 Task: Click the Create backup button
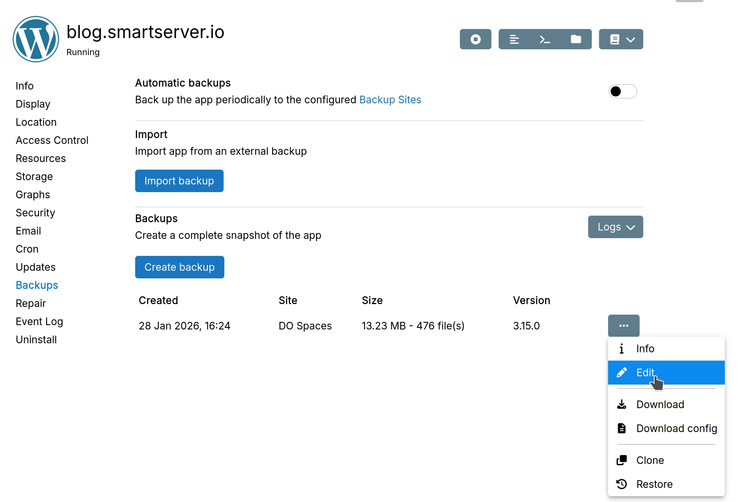click(x=179, y=267)
